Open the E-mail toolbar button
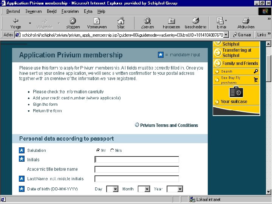The image size is (272, 204). click(221, 23)
